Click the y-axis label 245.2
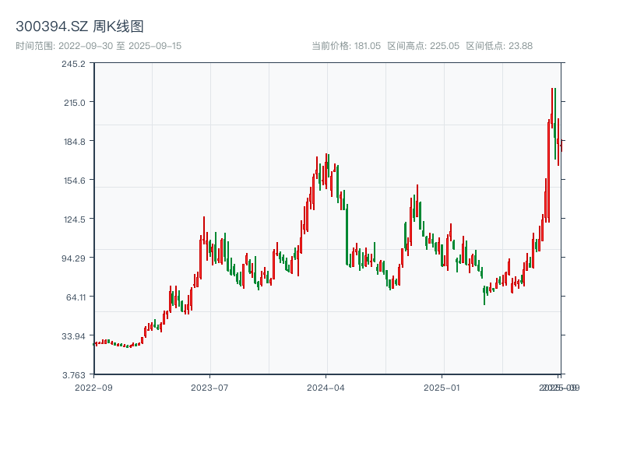 pos(73,64)
